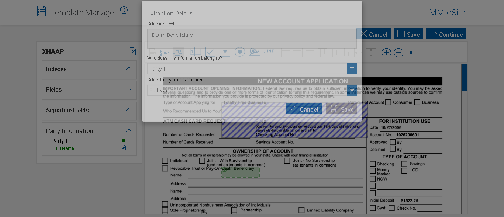Click the Continue button

coord(446,34)
